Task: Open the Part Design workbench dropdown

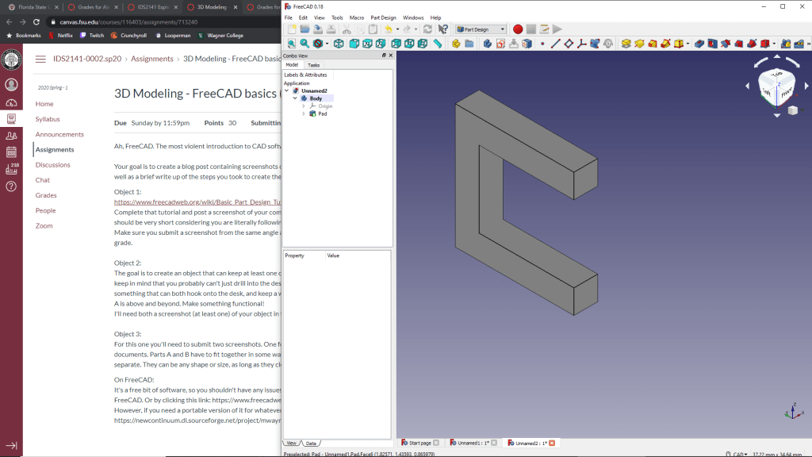Action: coord(481,29)
